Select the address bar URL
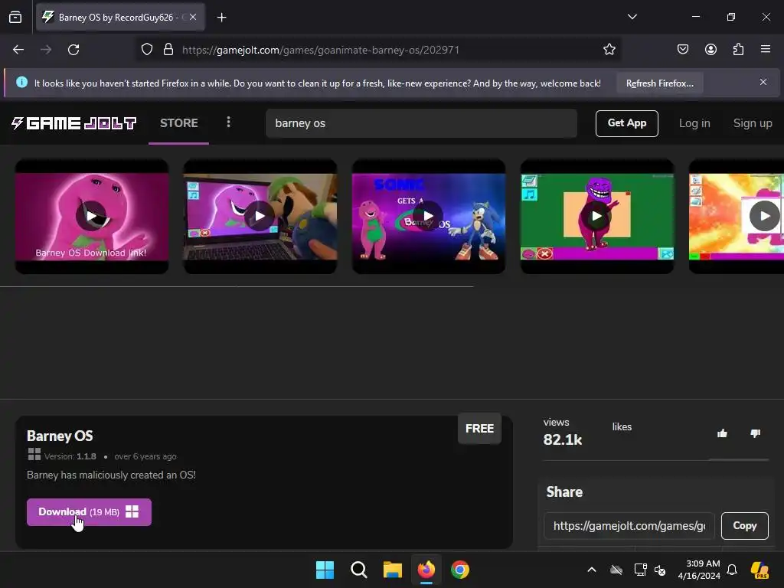 coord(321,50)
